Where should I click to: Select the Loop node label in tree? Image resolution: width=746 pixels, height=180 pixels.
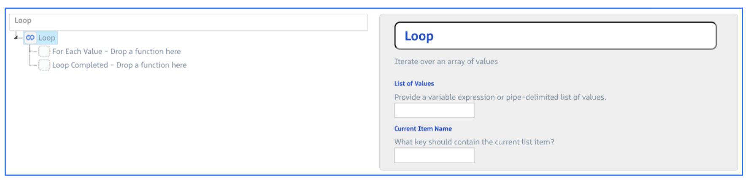[47, 38]
